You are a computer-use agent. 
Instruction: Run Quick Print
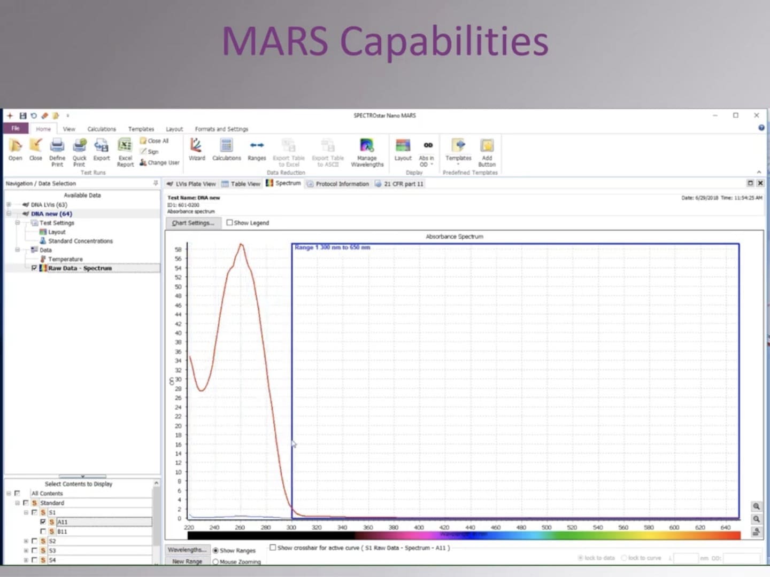click(79, 152)
